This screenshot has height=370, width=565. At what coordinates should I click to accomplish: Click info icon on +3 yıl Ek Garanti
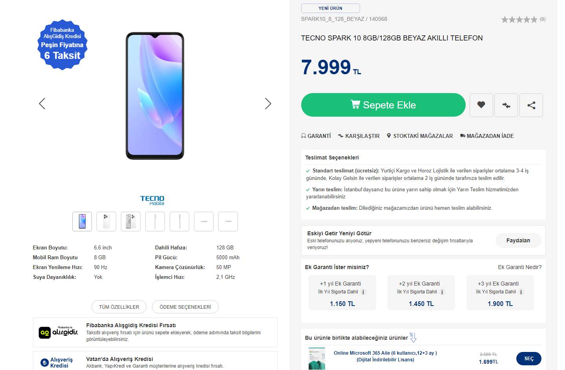(521, 292)
